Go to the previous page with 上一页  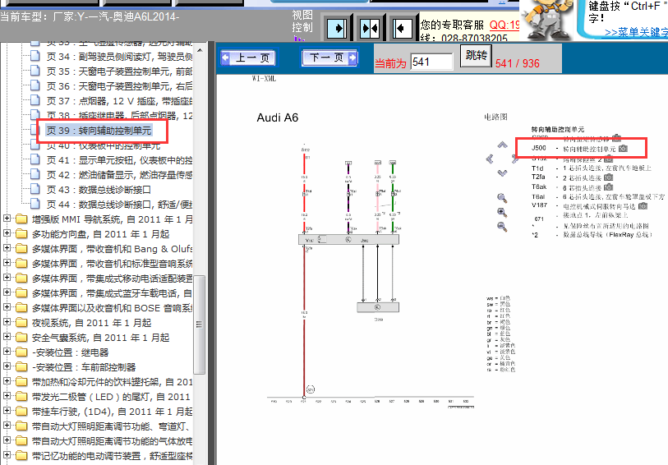(249, 58)
